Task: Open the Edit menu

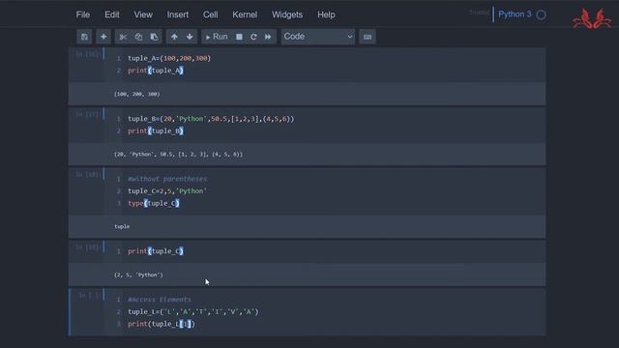Action: 112,14
